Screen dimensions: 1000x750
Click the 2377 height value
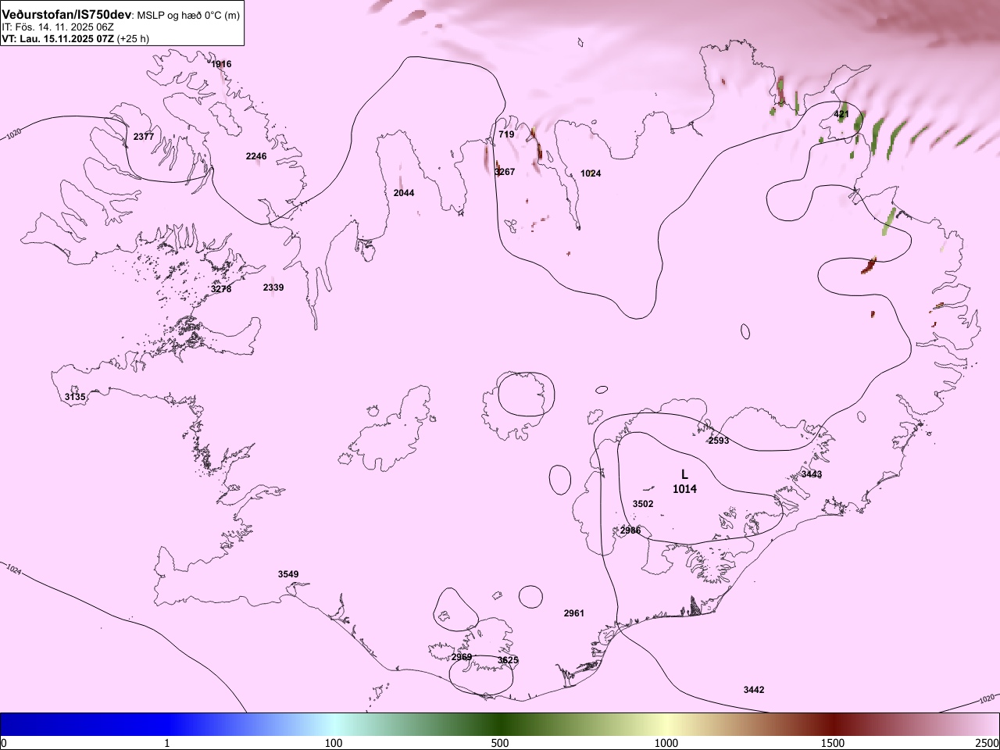pyautogui.click(x=144, y=137)
